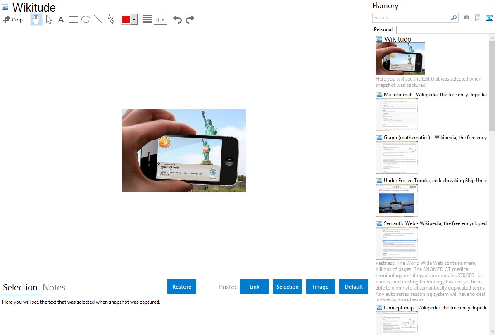Click the icon beside the Graph (mathematics) title
Viewport: 495px width, 335px height.
pos(379,138)
